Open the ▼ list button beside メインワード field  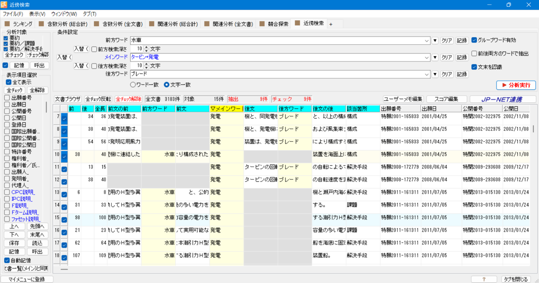(435, 58)
